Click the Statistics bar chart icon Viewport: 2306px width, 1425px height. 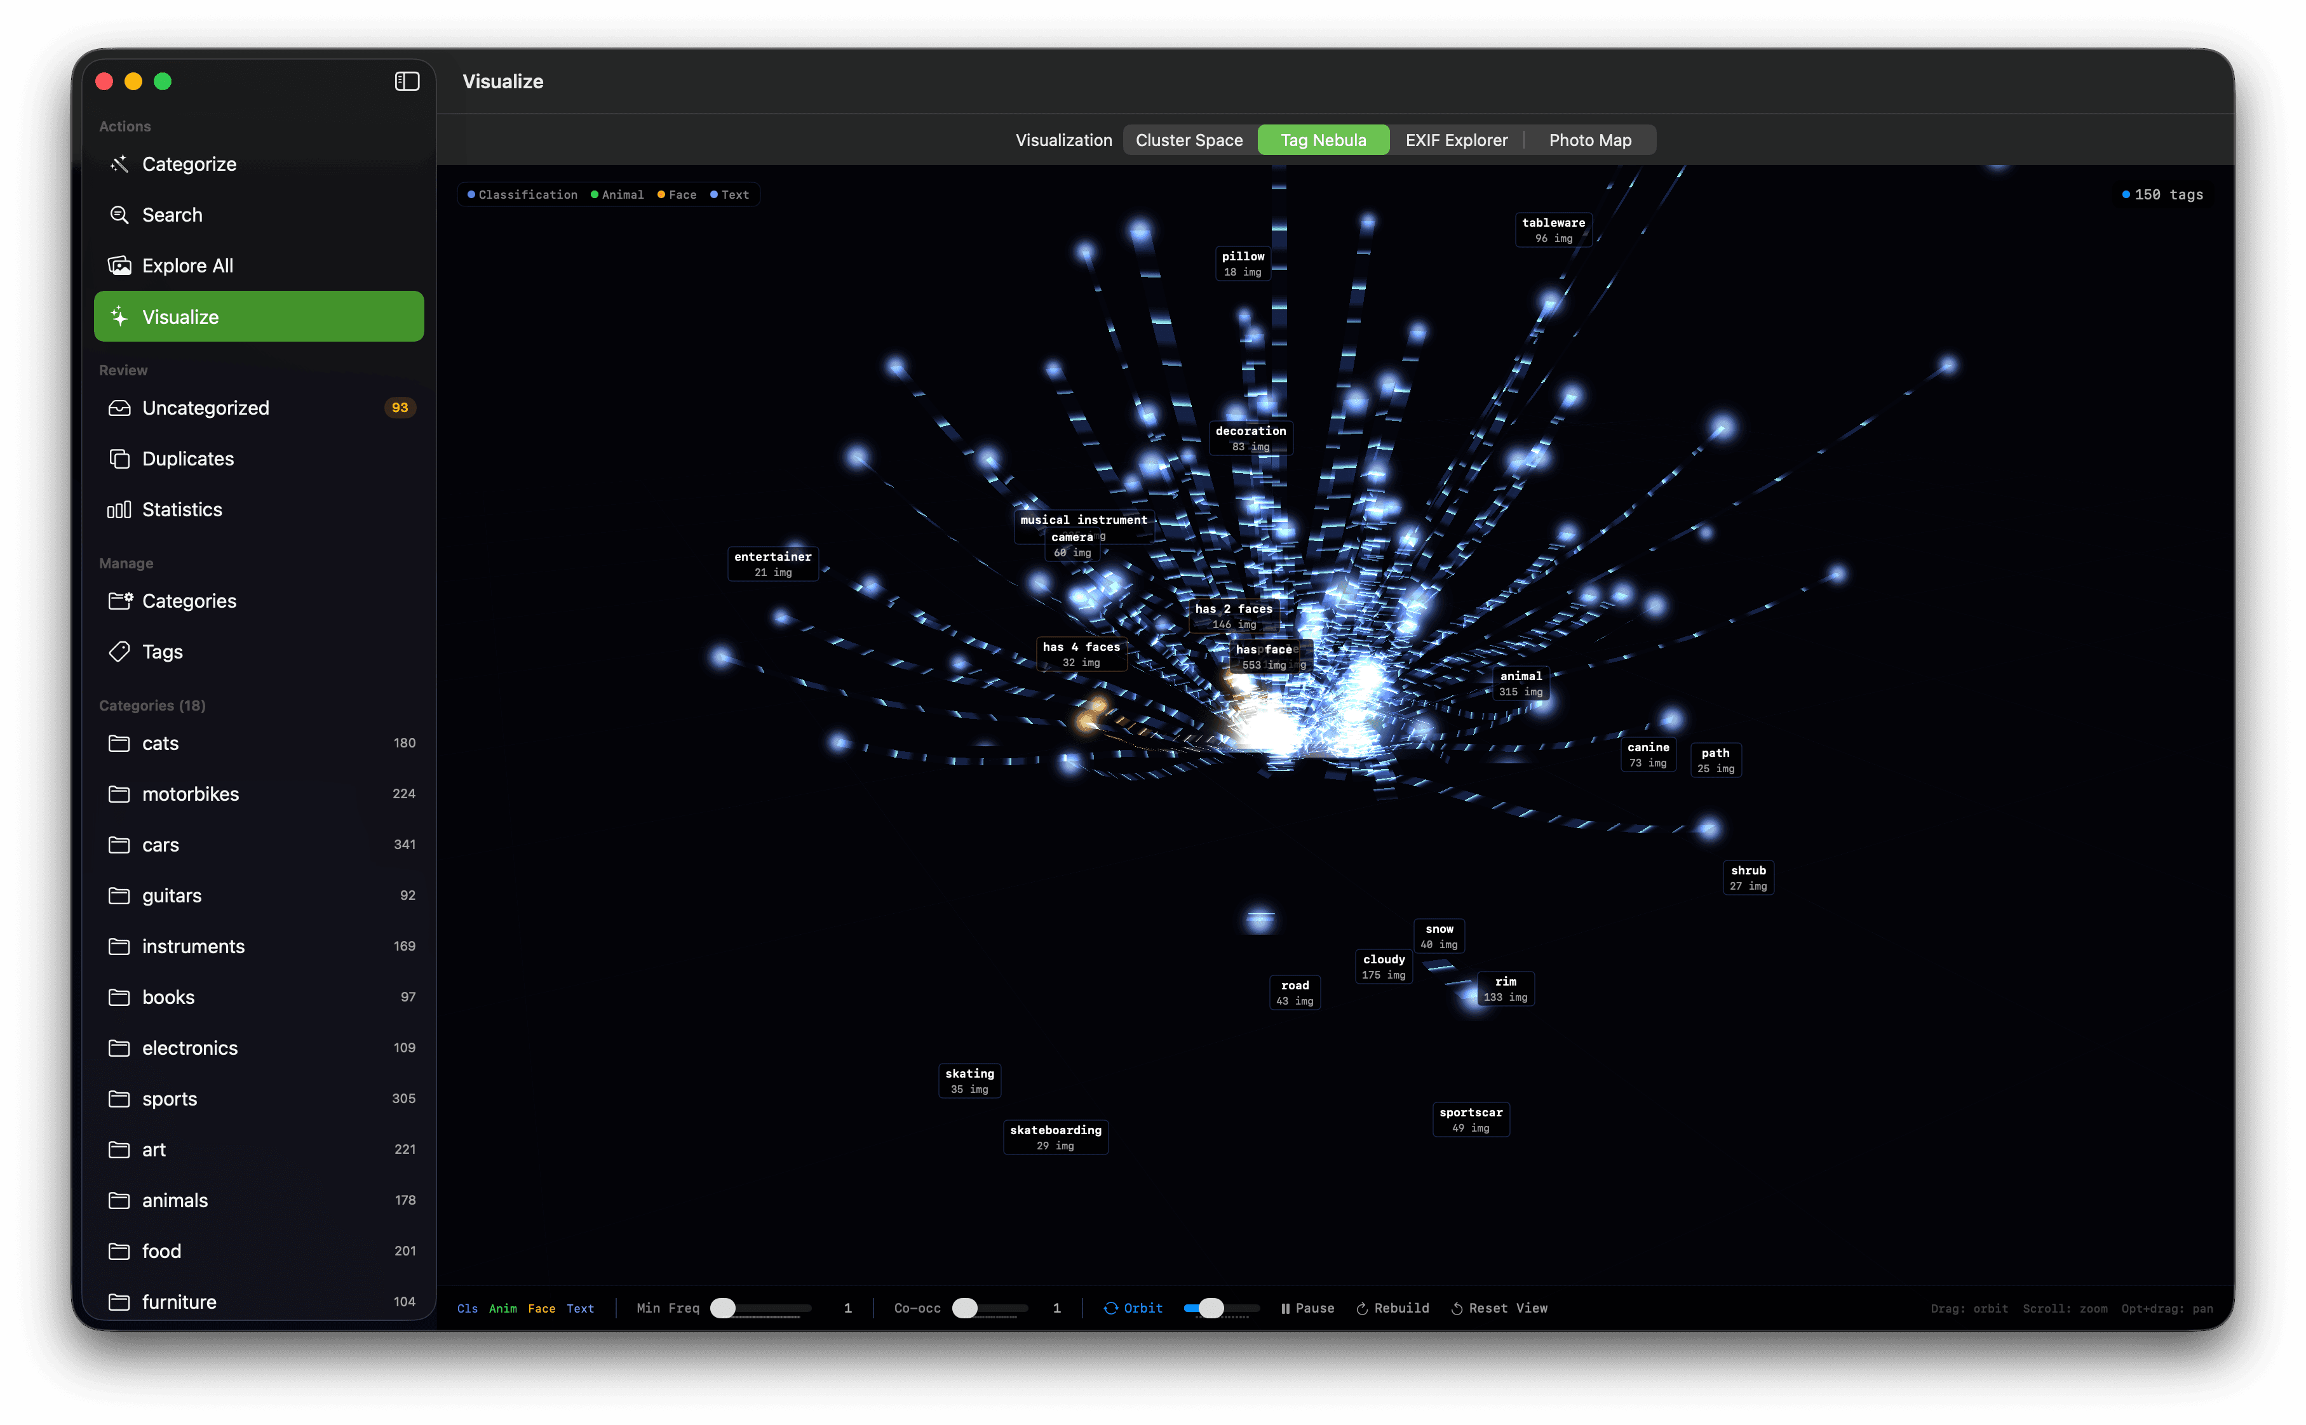(119, 510)
